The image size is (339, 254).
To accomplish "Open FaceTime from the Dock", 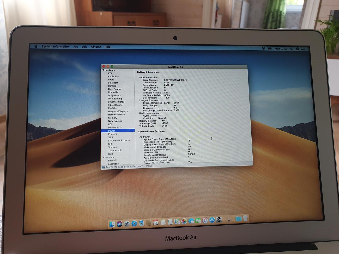I will tap(198, 221).
